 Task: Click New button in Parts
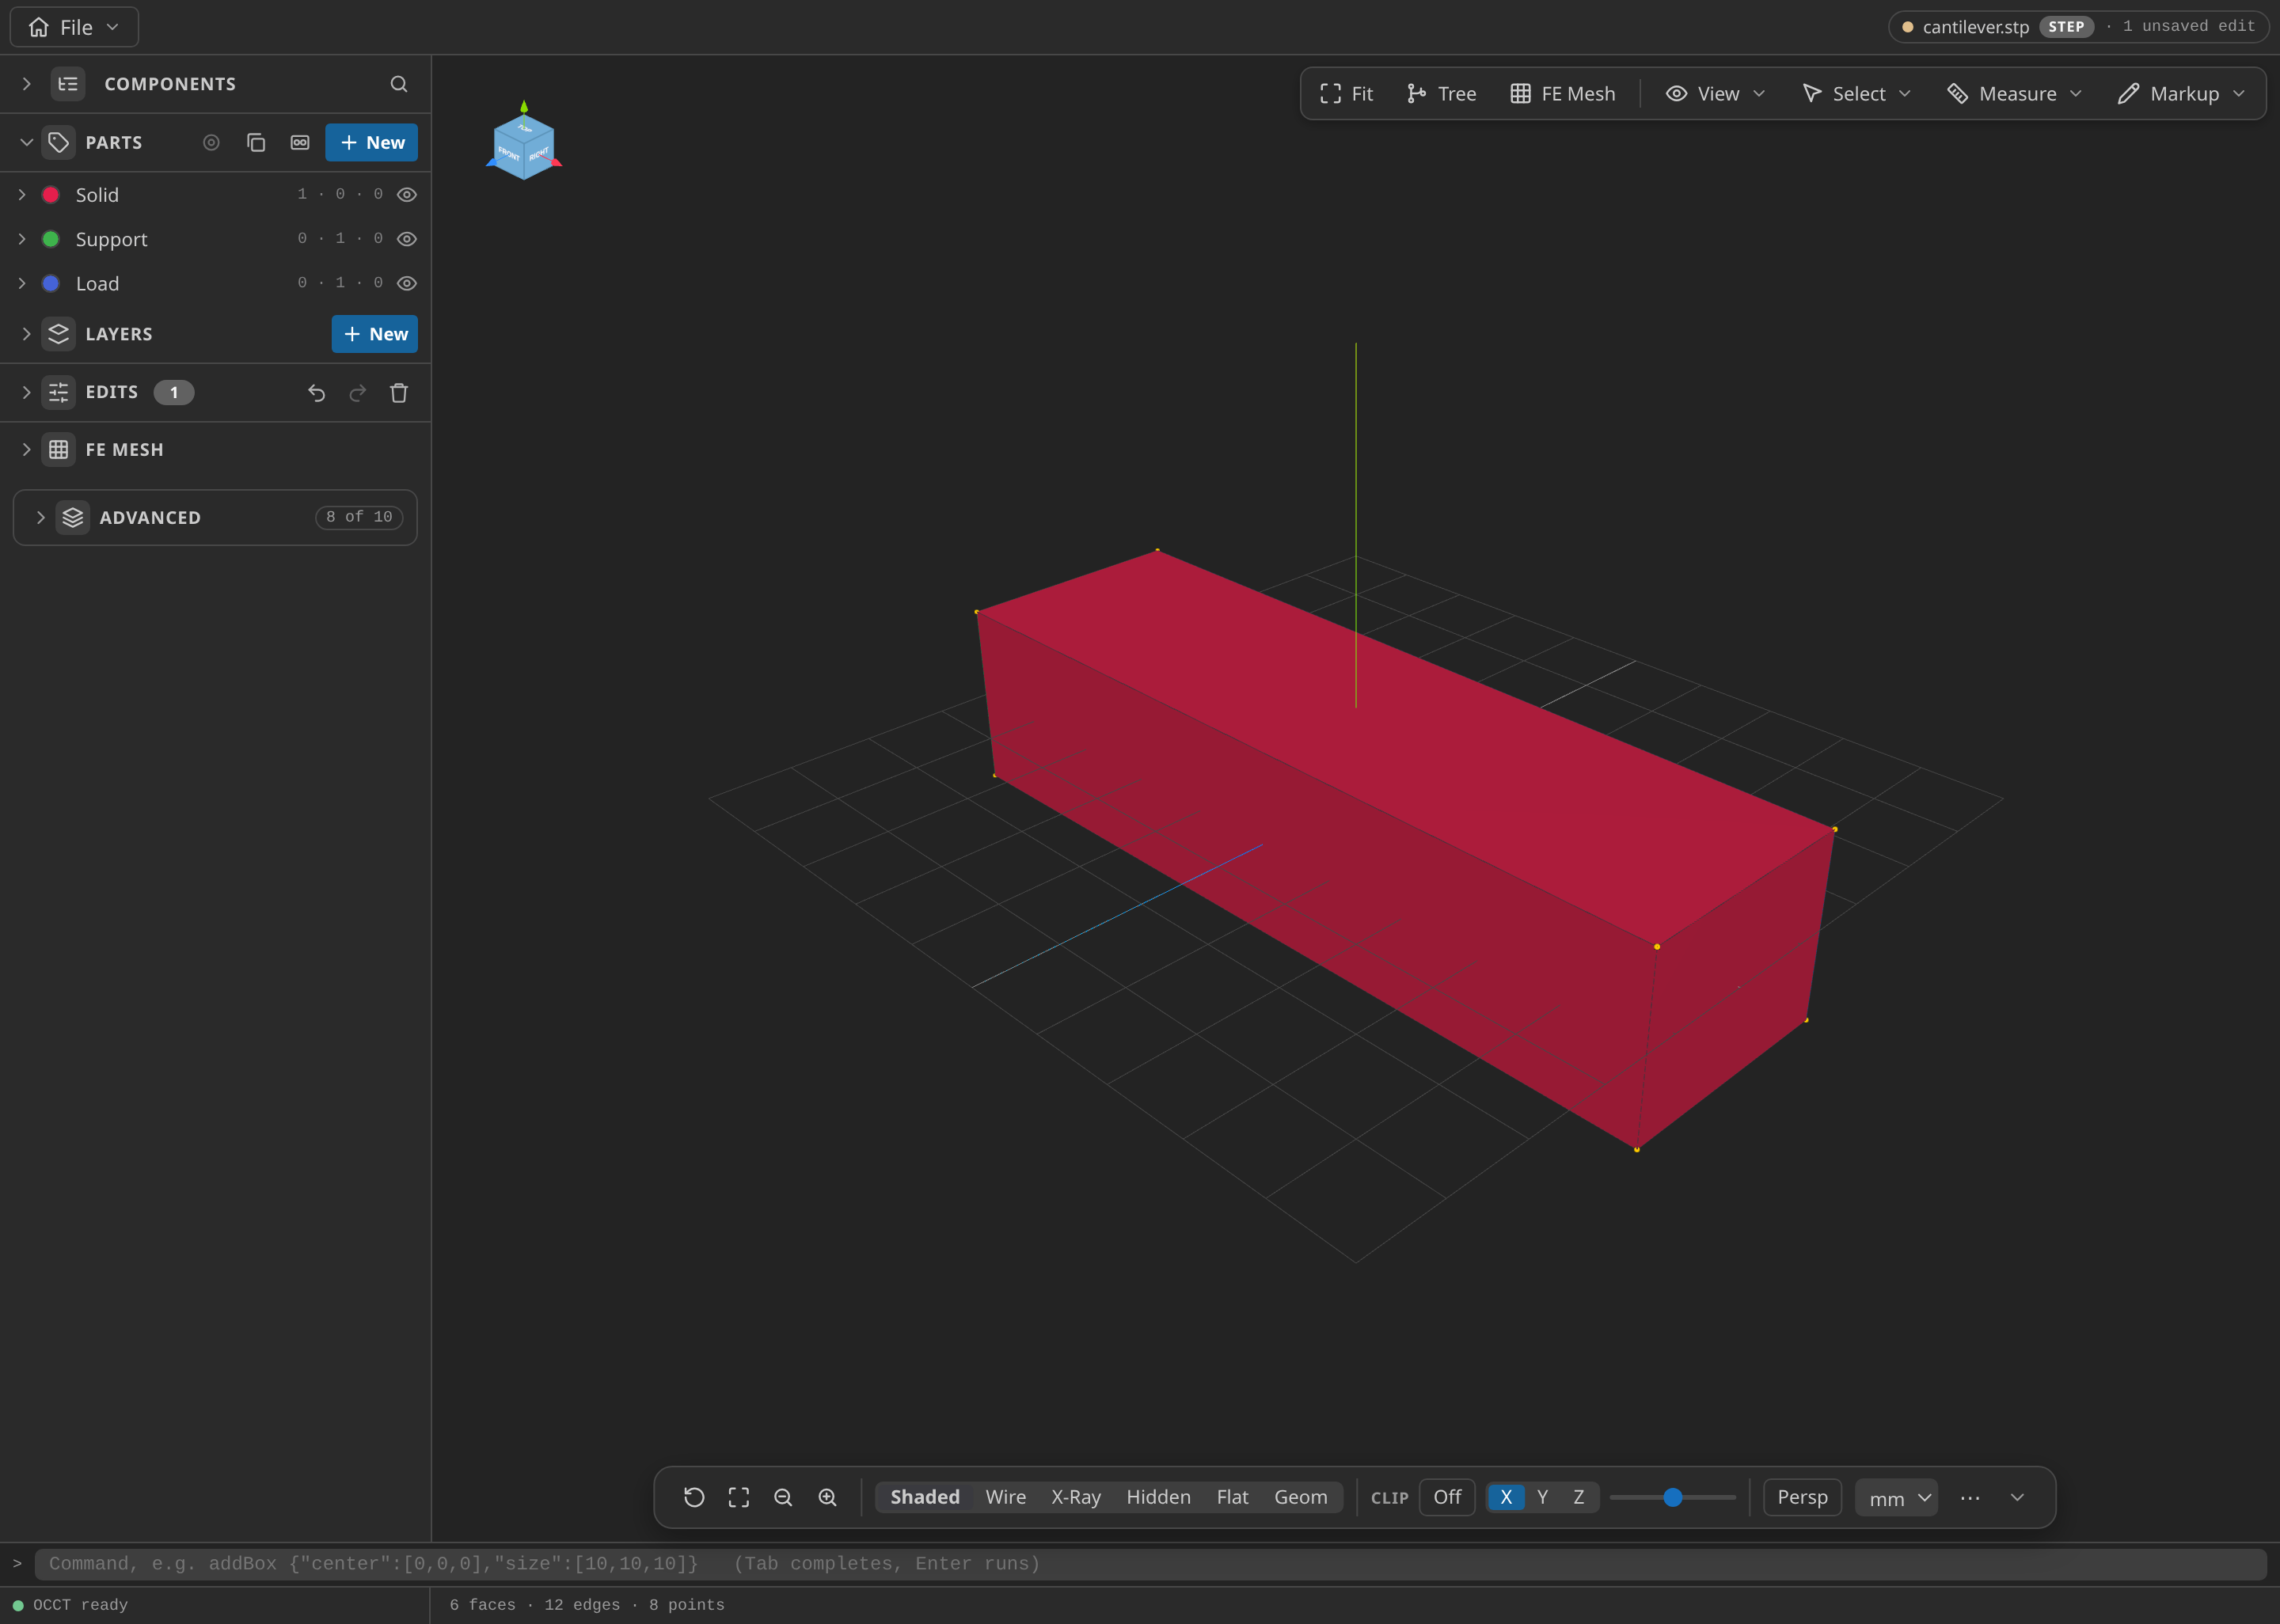(371, 142)
